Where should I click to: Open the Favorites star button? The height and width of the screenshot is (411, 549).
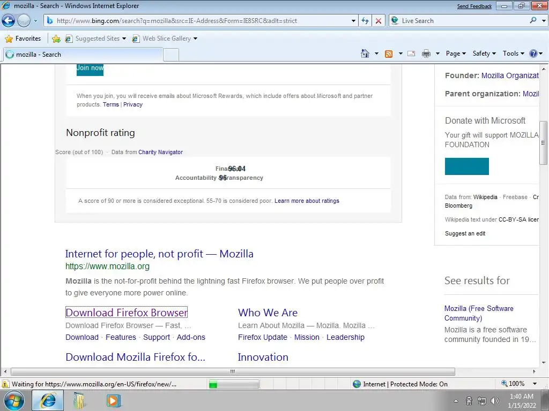(23, 39)
